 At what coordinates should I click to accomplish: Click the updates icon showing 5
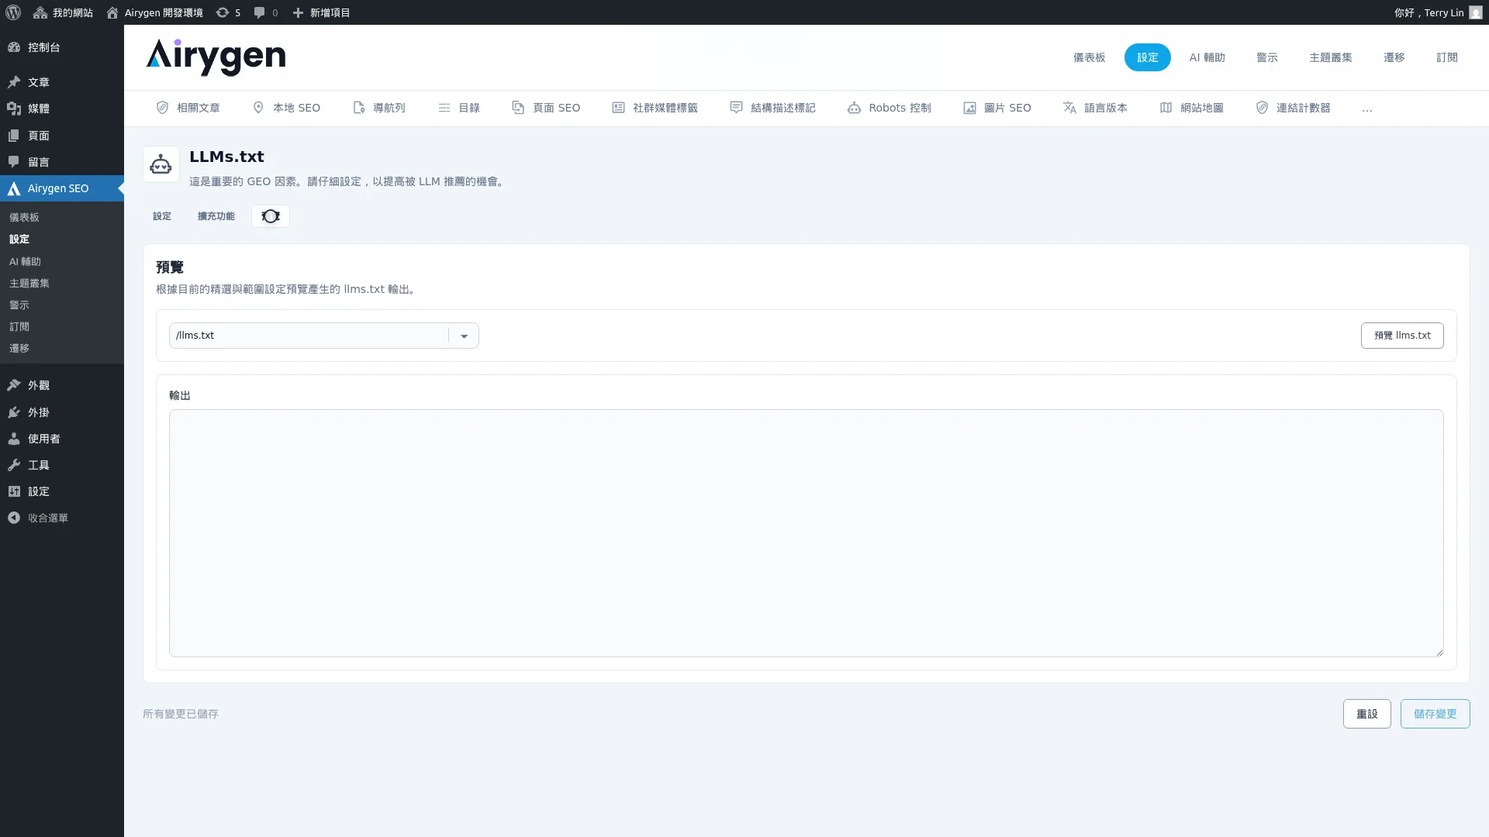(228, 12)
